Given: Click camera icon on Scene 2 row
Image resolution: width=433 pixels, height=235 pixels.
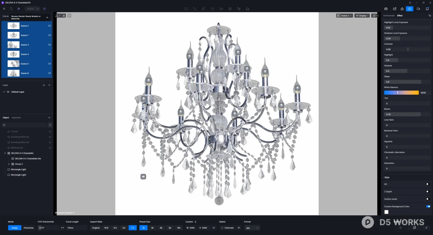Looking at the screenshot, I should tap(49, 26).
